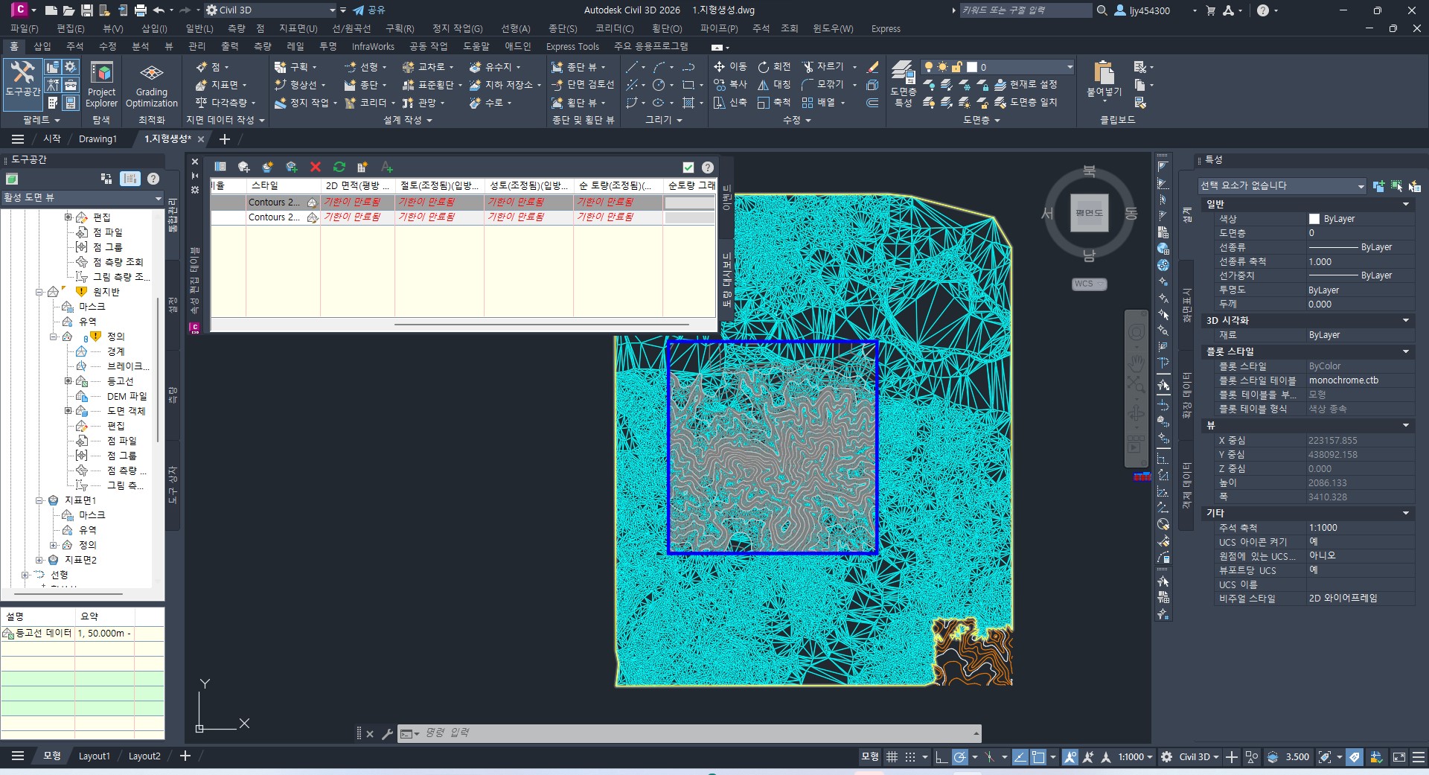
Task: Collapse the 원지반 surface tree node
Action: (x=39, y=292)
